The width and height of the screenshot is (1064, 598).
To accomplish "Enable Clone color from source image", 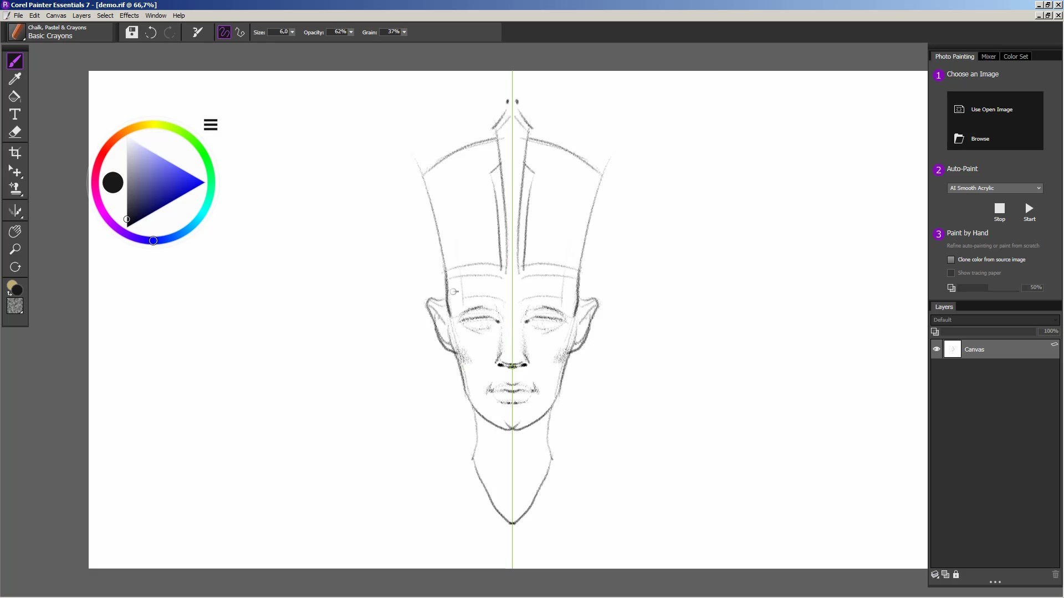I will [x=951, y=260].
